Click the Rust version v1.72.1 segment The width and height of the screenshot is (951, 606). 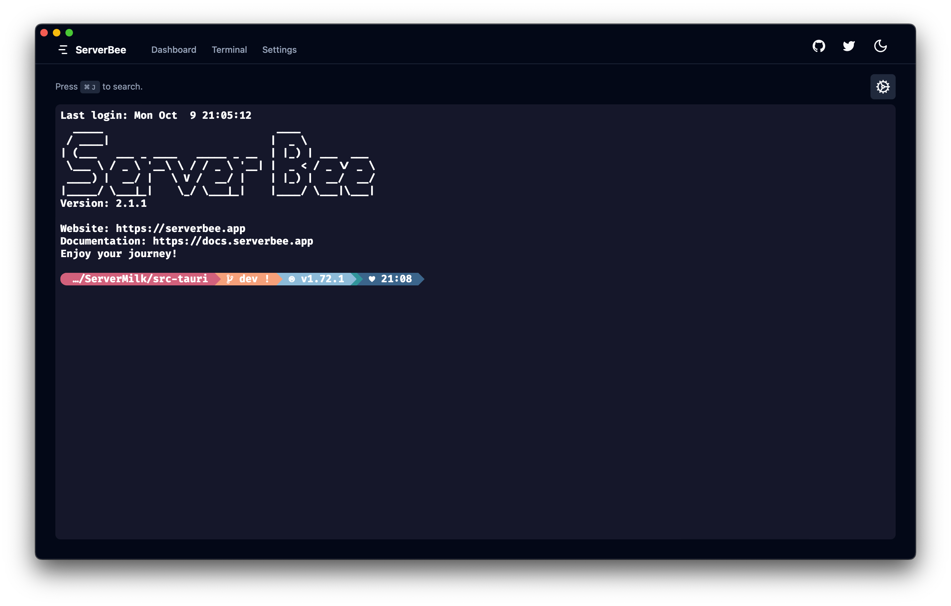click(317, 279)
